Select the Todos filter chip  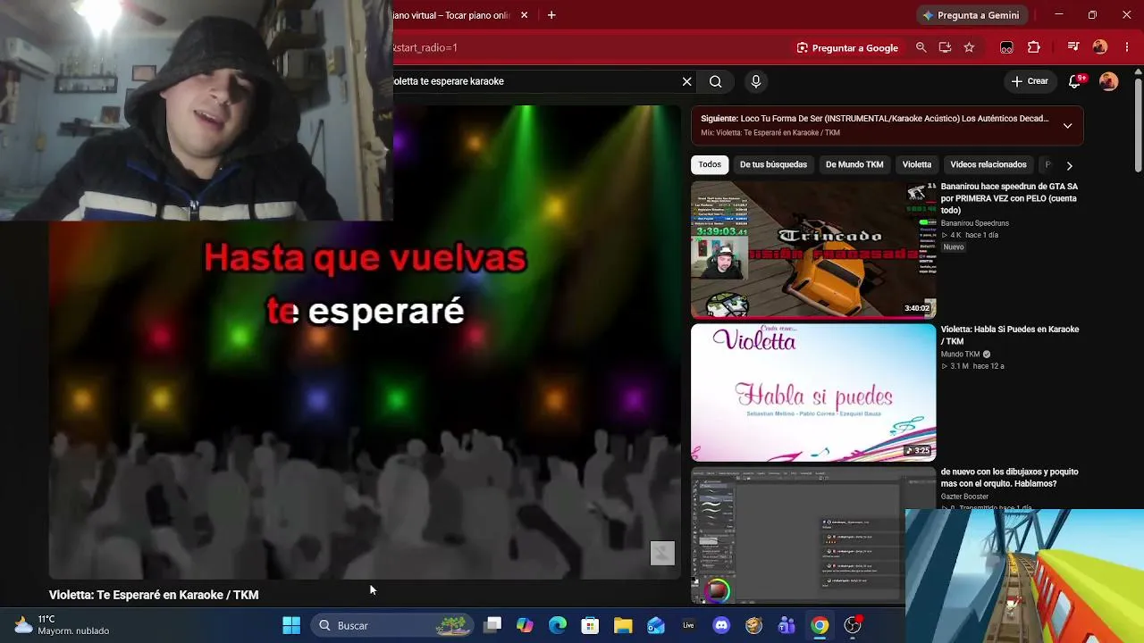coord(710,164)
